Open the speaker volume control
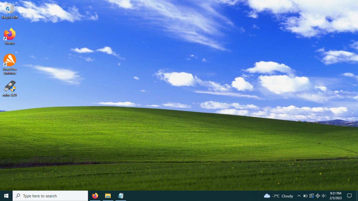358x201 pixels. [324, 196]
